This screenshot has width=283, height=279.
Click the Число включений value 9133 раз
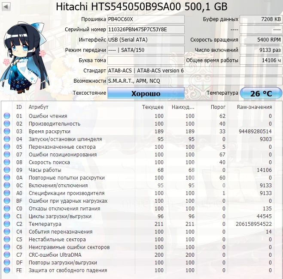coord(261,50)
